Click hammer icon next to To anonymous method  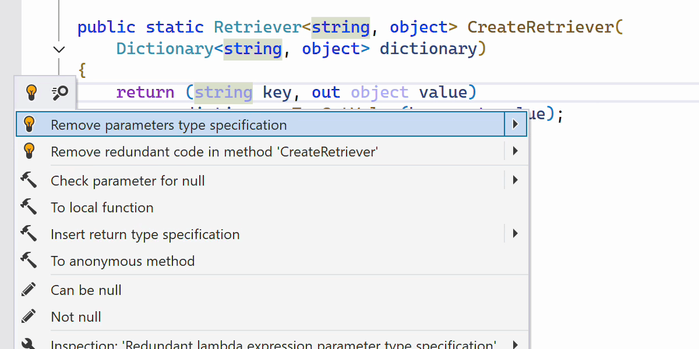29,261
